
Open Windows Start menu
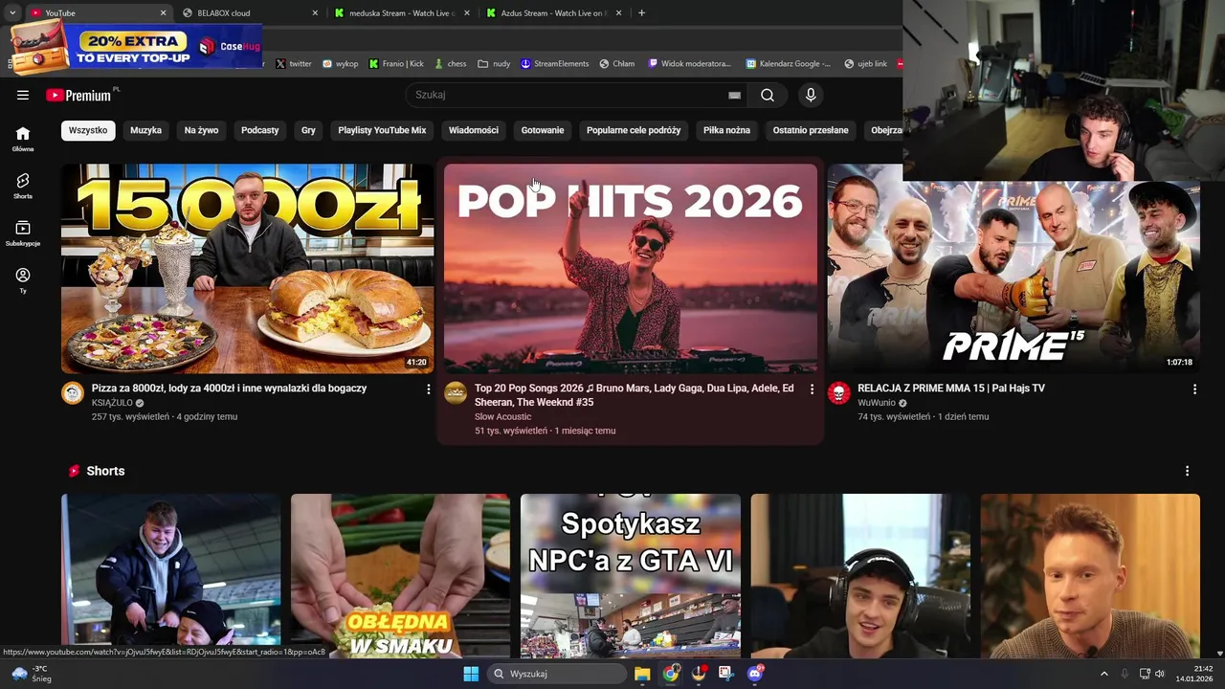[x=471, y=674]
